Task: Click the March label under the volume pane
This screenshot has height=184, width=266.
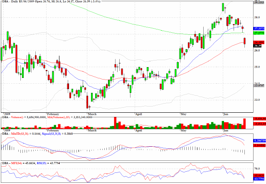Action: coord(92,131)
